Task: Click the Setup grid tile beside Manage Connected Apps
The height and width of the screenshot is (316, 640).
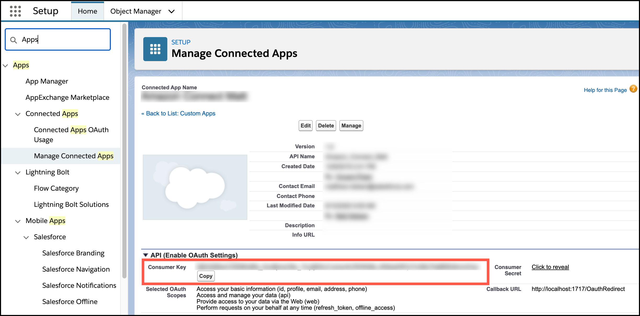Action: [155, 49]
